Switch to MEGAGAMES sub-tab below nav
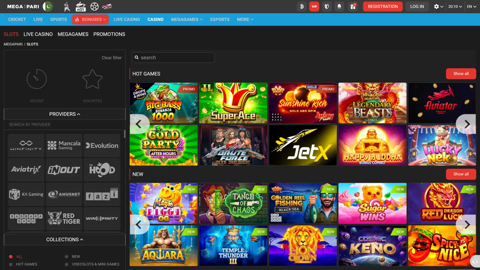Screen dimensions: 480x270 [x=73, y=34]
